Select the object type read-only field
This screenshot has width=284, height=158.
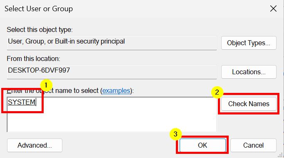112,43
